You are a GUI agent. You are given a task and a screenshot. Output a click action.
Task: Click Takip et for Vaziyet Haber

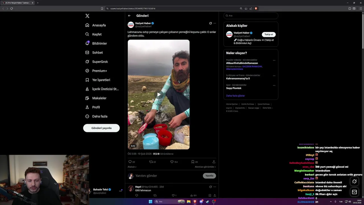269,34
